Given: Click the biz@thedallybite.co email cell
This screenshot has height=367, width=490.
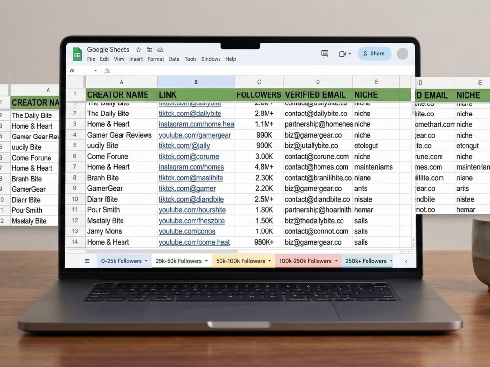Looking at the screenshot, I should pos(318,221).
